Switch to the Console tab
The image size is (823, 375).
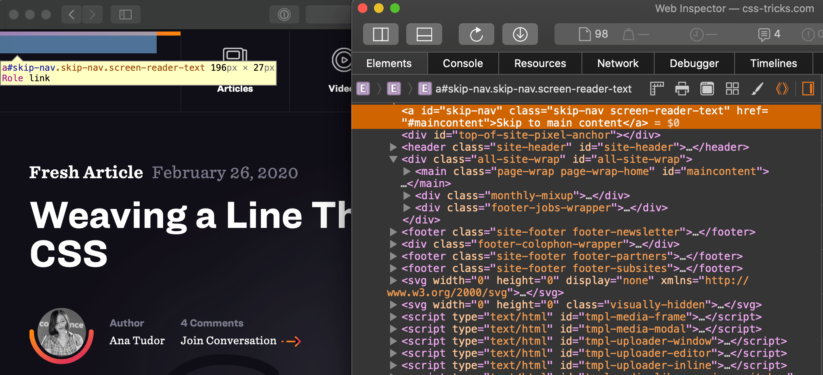[x=463, y=63]
